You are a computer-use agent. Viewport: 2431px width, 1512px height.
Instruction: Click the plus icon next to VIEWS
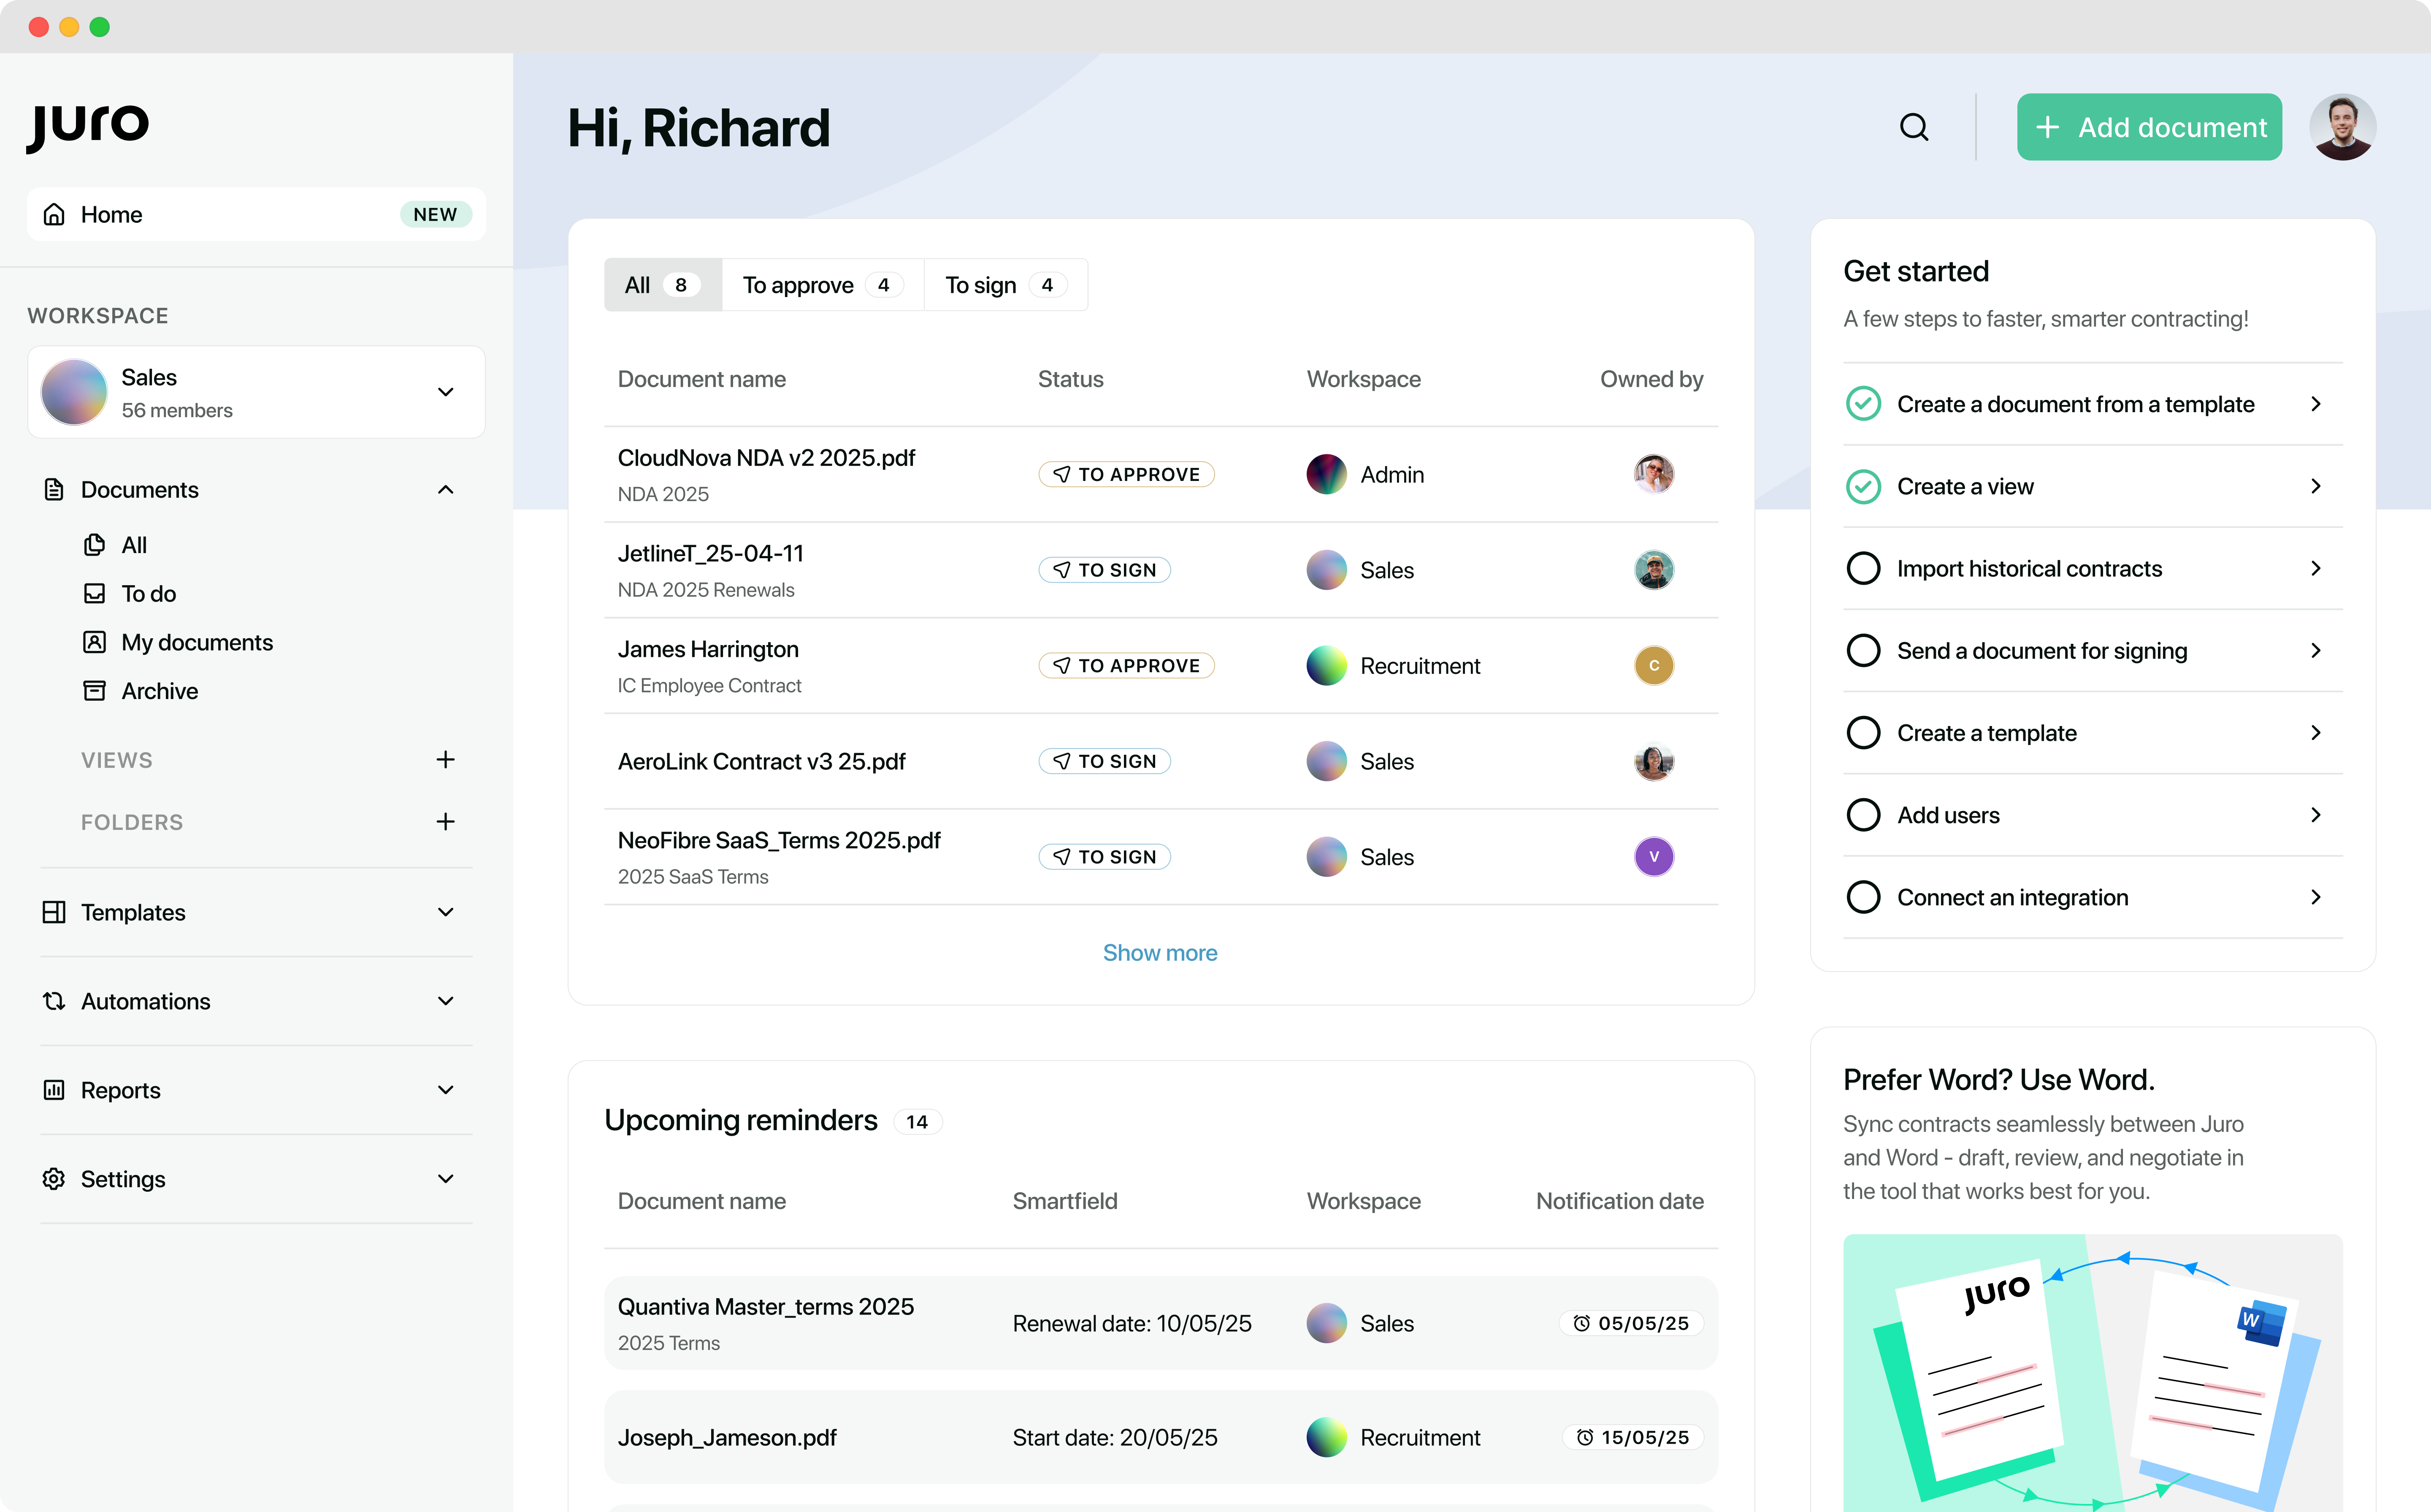[x=445, y=760]
